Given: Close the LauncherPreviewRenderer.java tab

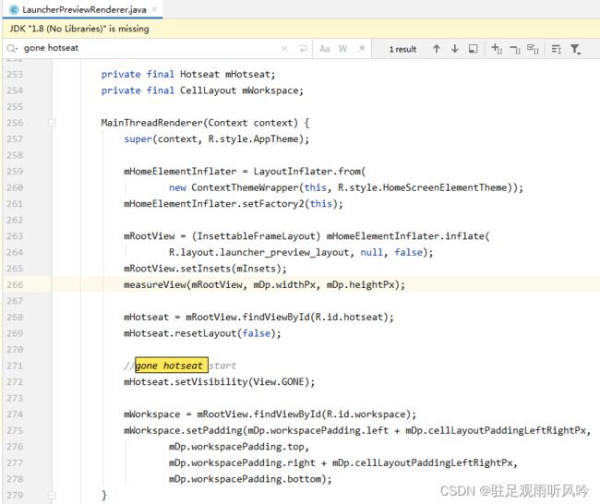Looking at the screenshot, I should [x=154, y=9].
